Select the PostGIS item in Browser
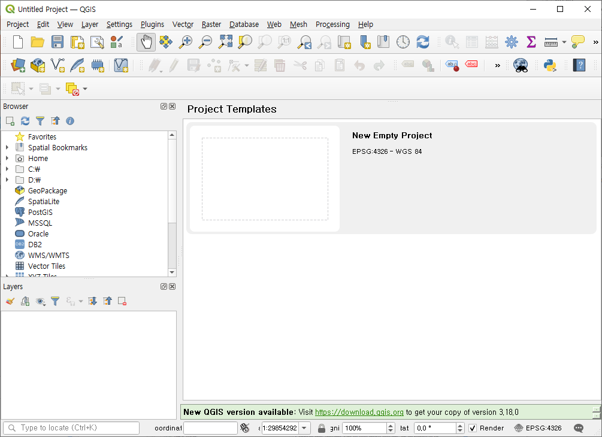Image resolution: width=602 pixels, height=437 pixels. (40, 212)
